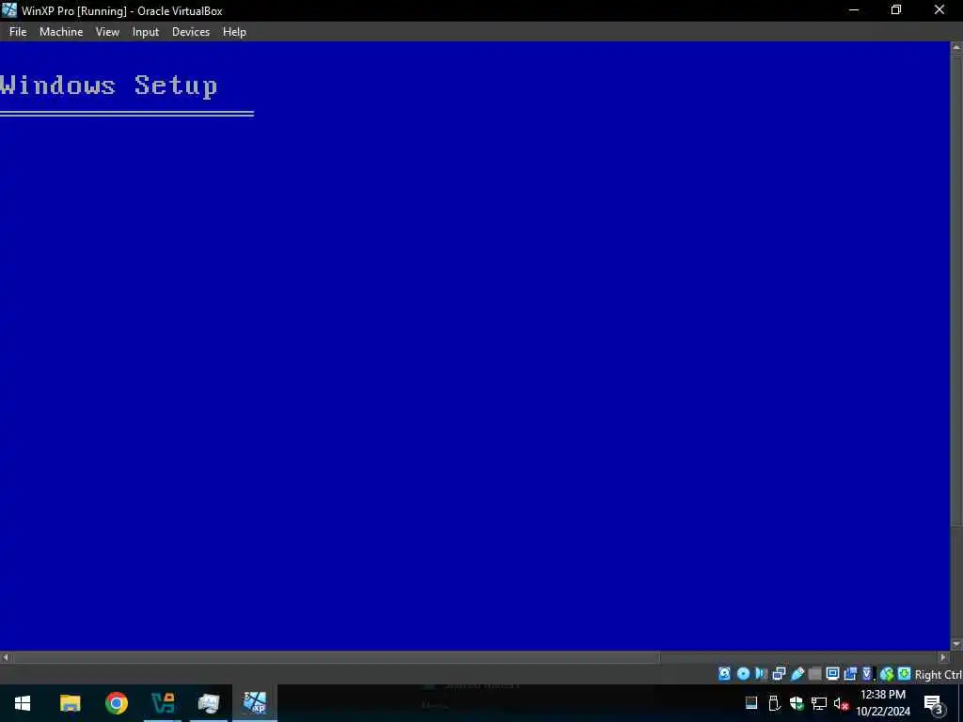
Task: Open the Devices menu
Action: pos(190,32)
